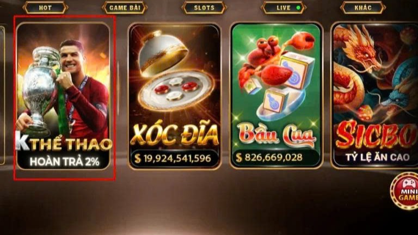The width and height of the screenshot is (418, 235).
Task: Open the LIVE games tab
Action: [x=284, y=8]
